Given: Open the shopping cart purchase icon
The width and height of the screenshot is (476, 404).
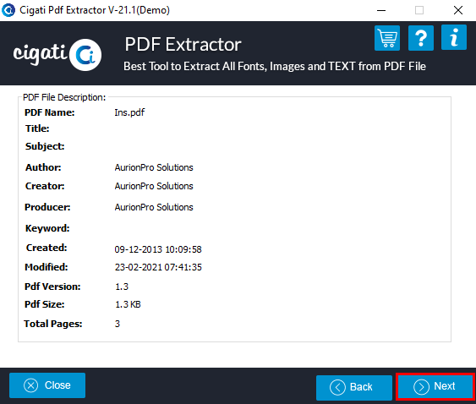Looking at the screenshot, I should [387, 38].
